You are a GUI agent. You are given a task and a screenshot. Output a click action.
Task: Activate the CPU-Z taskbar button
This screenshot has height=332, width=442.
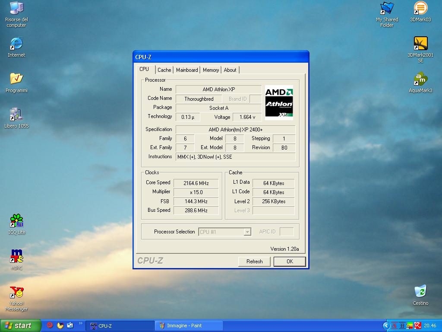[x=121, y=326]
